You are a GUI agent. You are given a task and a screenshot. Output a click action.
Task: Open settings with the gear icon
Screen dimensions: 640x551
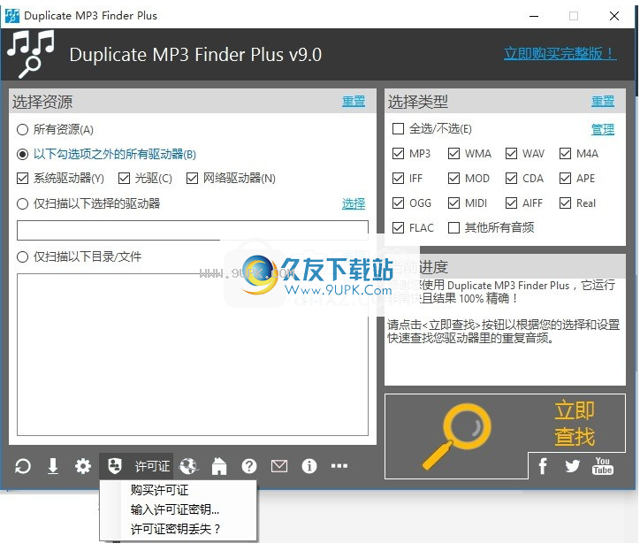pos(83,466)
